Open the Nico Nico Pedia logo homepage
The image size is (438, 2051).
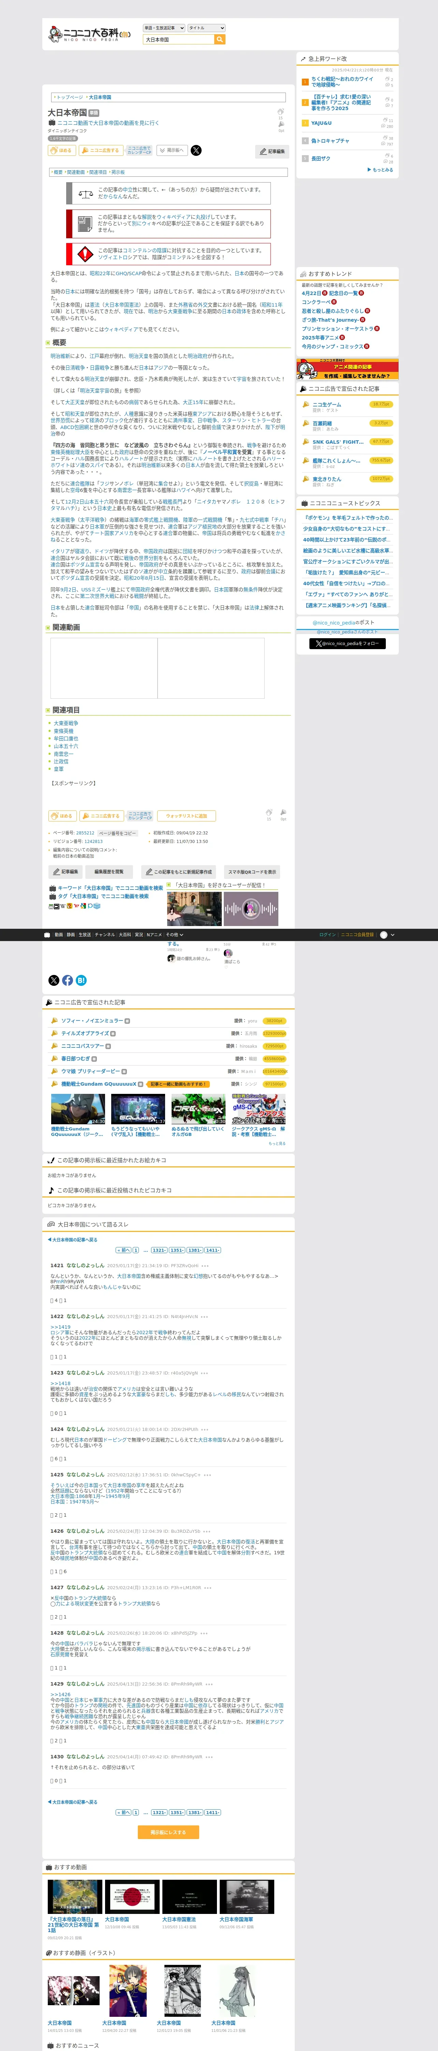[x=88, y=34]
